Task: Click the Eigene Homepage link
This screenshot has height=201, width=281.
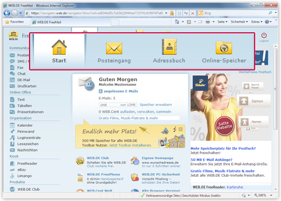Action: point(158,158)
